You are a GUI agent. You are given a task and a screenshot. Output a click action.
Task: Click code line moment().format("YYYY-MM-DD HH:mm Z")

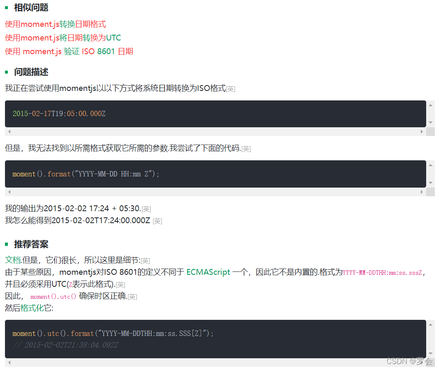86,174
